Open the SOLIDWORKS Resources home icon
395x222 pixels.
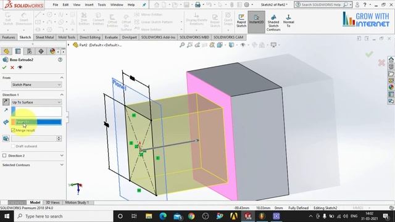(391, 60)
